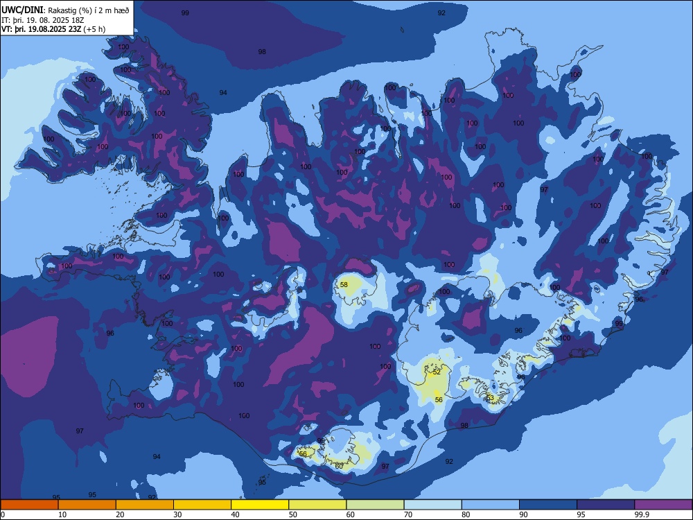Click the 70–80 lightest blue legend swatch
The height and width of the screenshot is (520, 693).
(x=433, y=505)
